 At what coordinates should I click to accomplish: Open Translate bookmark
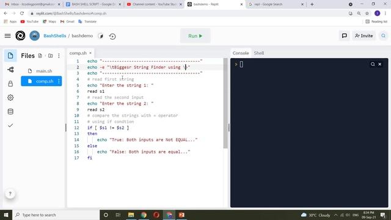coord(87,21)
